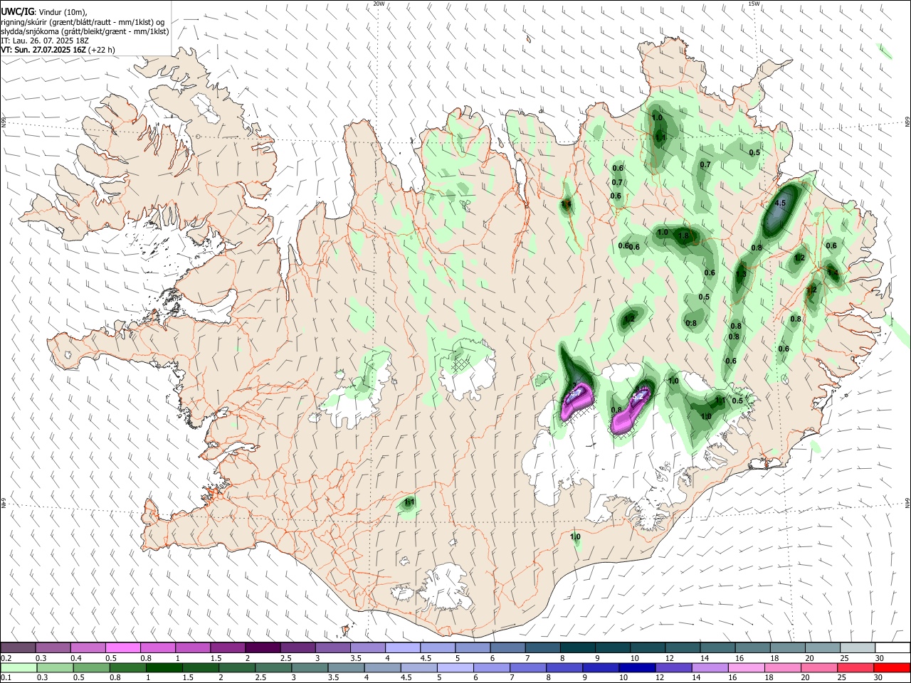
Task: Click the 'slydda/snjókoma (grátt/bleikt/grænt' header line
Action: pyautogui.click(x=85, y=31)
